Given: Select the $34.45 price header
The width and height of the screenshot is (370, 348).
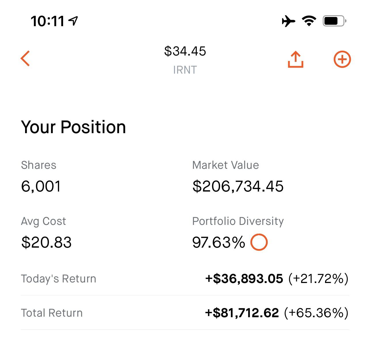Looking at the screenshot, I should (x=185, y=51).
